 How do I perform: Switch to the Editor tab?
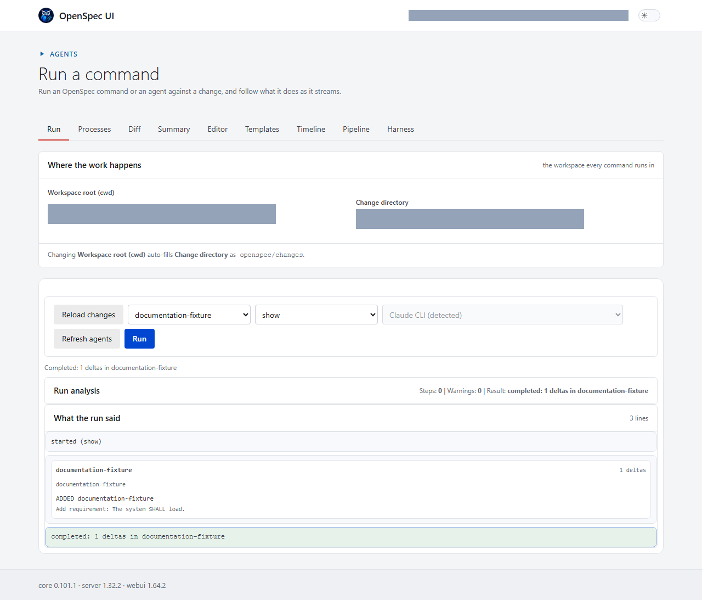tap(217, 129)
